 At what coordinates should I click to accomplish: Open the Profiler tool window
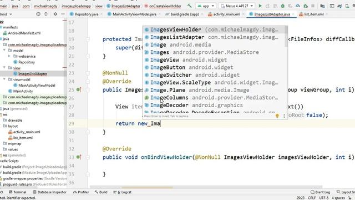[81, 192]
